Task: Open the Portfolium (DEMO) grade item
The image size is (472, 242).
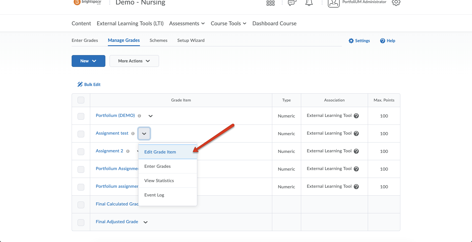Action: (115, 116)
